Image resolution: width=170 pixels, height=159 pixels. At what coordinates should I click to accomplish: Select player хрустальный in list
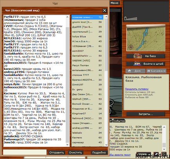[87, 32]
